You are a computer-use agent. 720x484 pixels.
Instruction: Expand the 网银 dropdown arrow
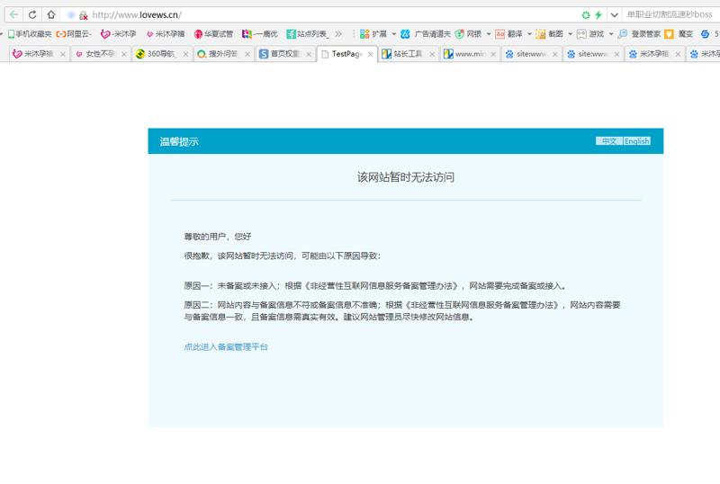[x=489, y=34]
